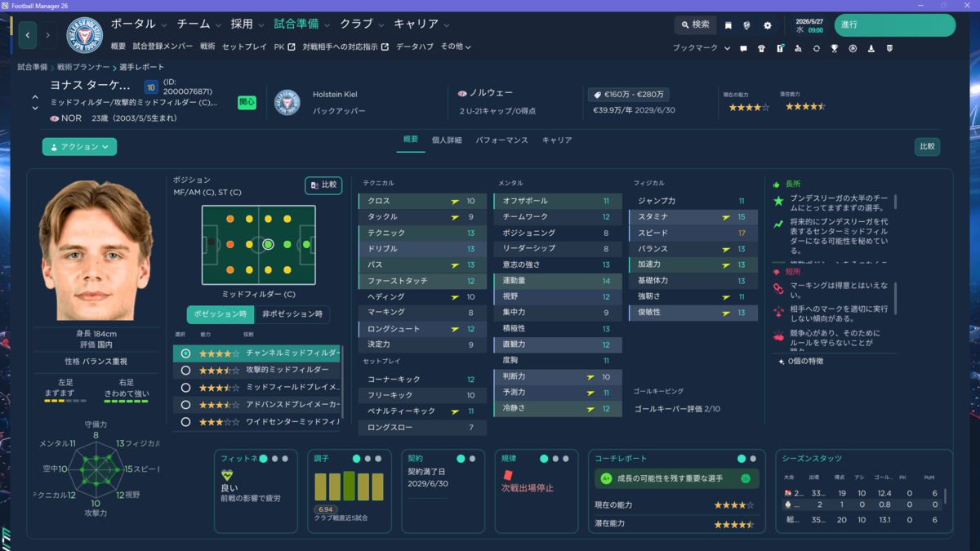Open the データハブ submenu item
This screenshot has width=980, height=551.
pos(415,47)
